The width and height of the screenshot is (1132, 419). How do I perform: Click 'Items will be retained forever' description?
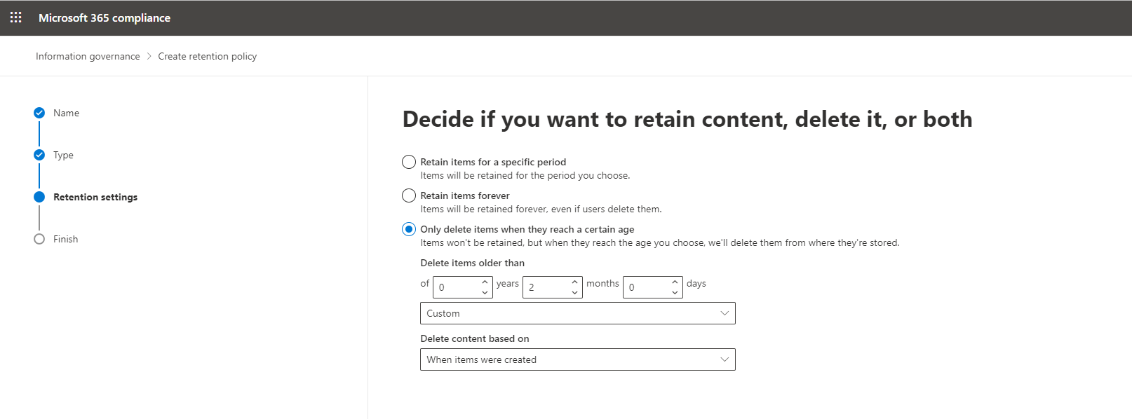(x=541, y=209)
